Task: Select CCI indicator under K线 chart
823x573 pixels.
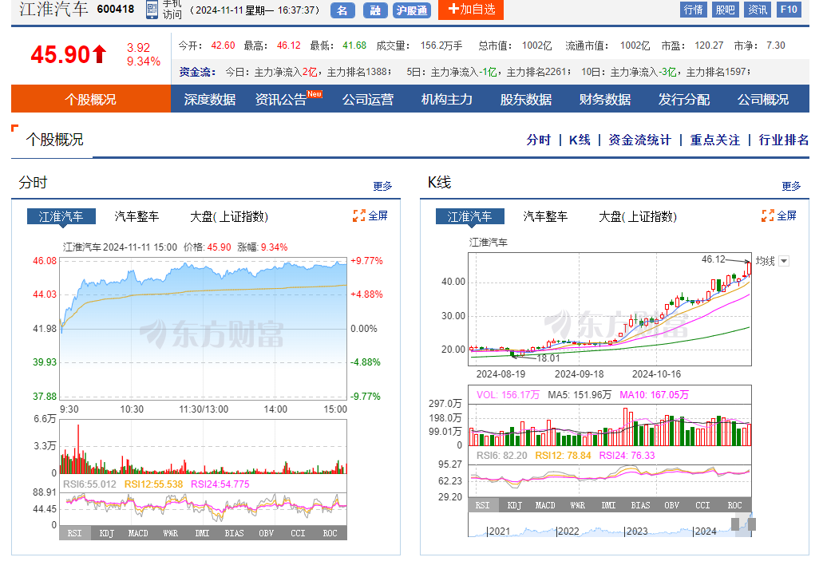Action: pos(702,505)
